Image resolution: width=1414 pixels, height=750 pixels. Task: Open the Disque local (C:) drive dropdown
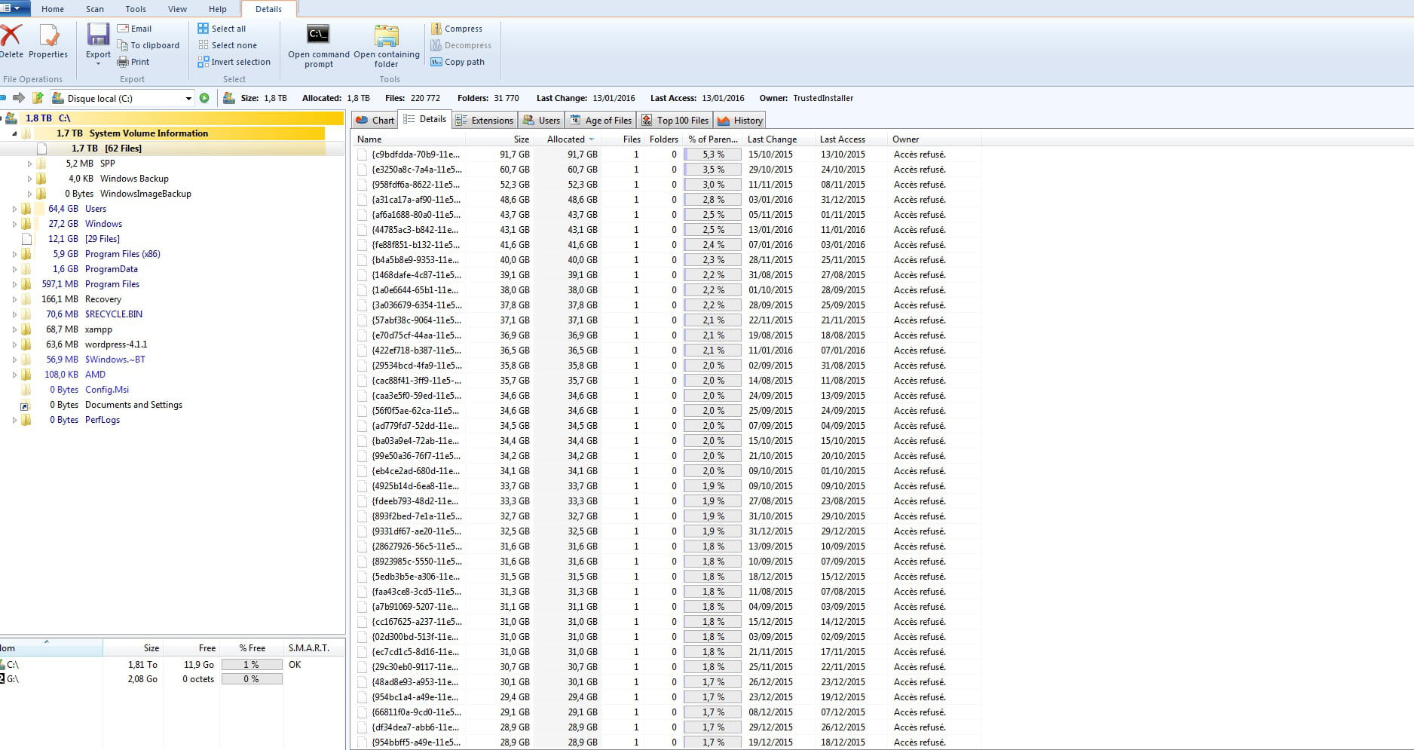pos(188,99)
